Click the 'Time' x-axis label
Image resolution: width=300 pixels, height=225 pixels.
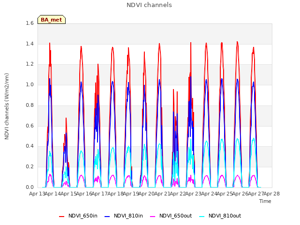(265, 201)
